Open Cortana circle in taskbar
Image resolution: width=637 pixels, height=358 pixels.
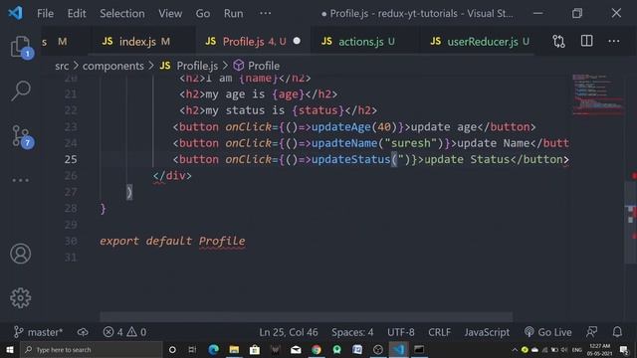click(172, 349)
